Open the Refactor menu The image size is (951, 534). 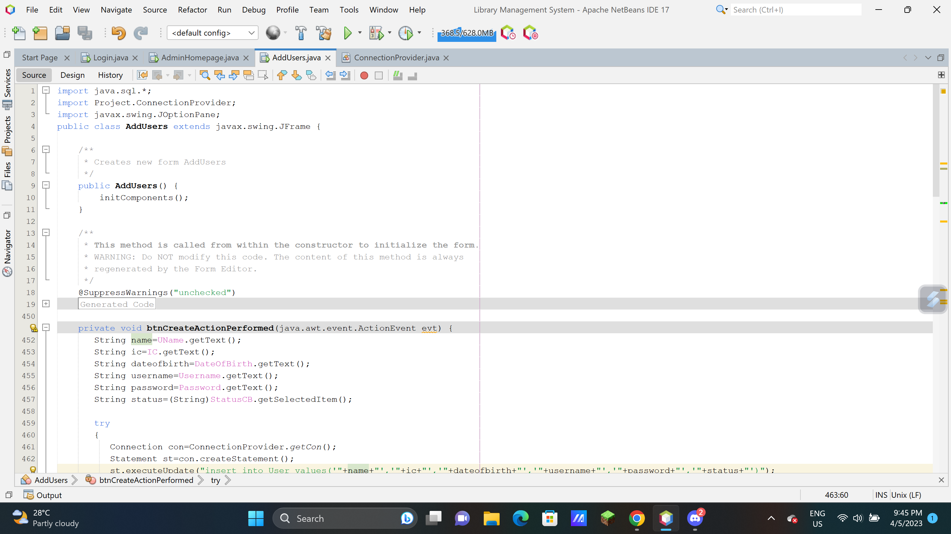[x=192, y=10]
